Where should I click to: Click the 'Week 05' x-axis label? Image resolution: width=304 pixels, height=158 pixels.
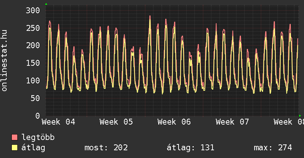coord(116,122)
